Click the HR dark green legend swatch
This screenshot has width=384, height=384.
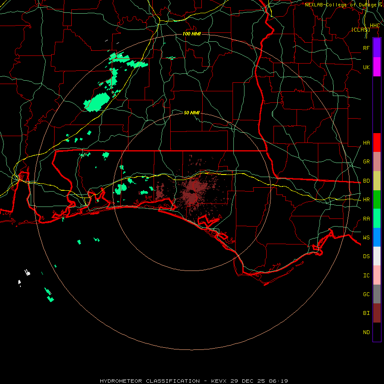pyautogui.click(x=377, y=200)
